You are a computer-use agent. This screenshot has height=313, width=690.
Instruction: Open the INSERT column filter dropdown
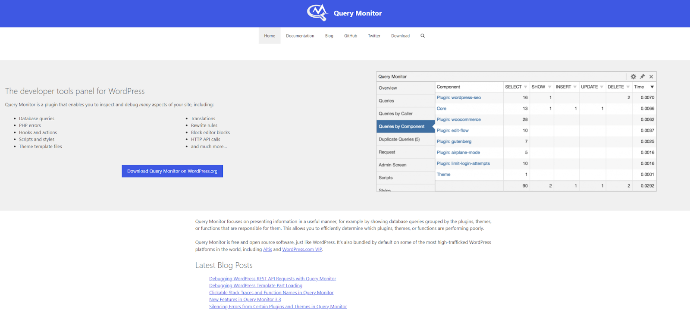pos(575,87)
